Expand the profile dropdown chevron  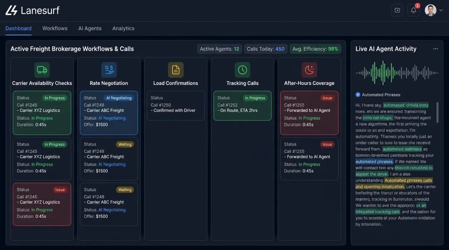tap(441, 10)
